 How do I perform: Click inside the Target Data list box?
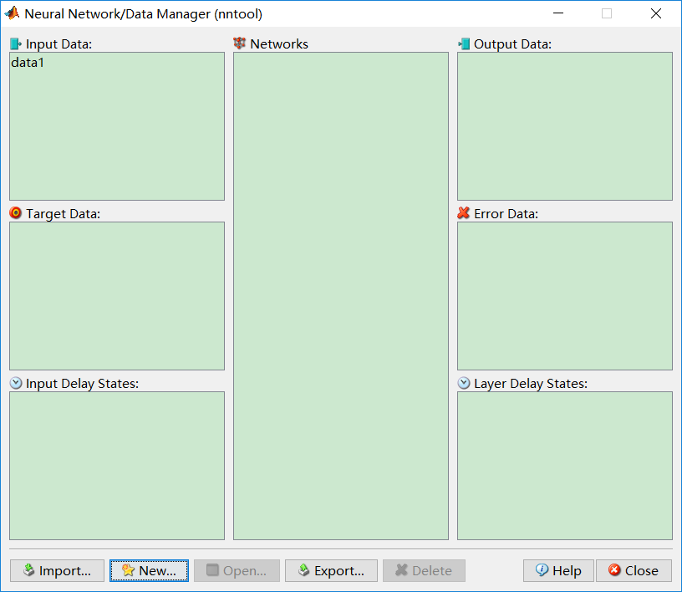(117, 296)
